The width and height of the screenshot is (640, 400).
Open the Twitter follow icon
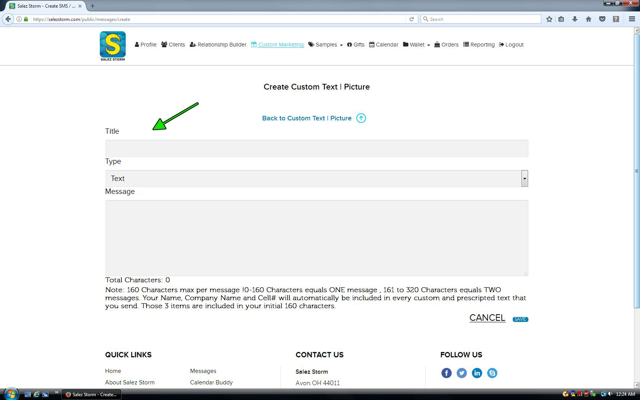pyautogui.click(x=461, y=373)
